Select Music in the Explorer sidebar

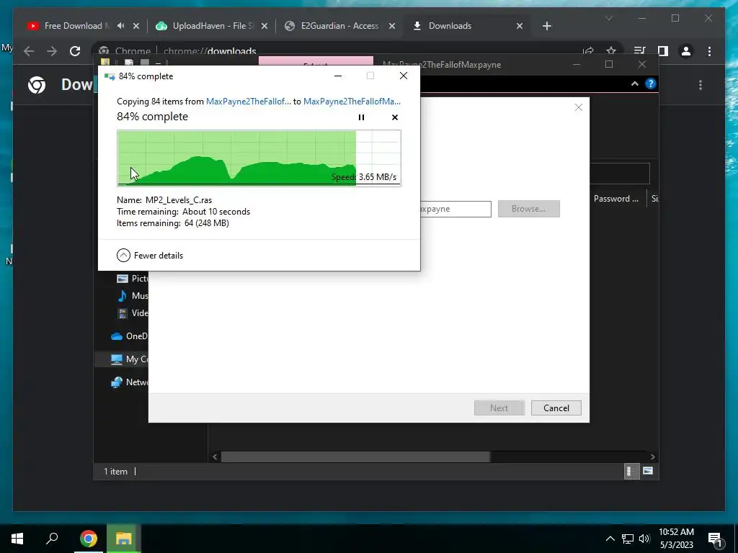[133, 296]
